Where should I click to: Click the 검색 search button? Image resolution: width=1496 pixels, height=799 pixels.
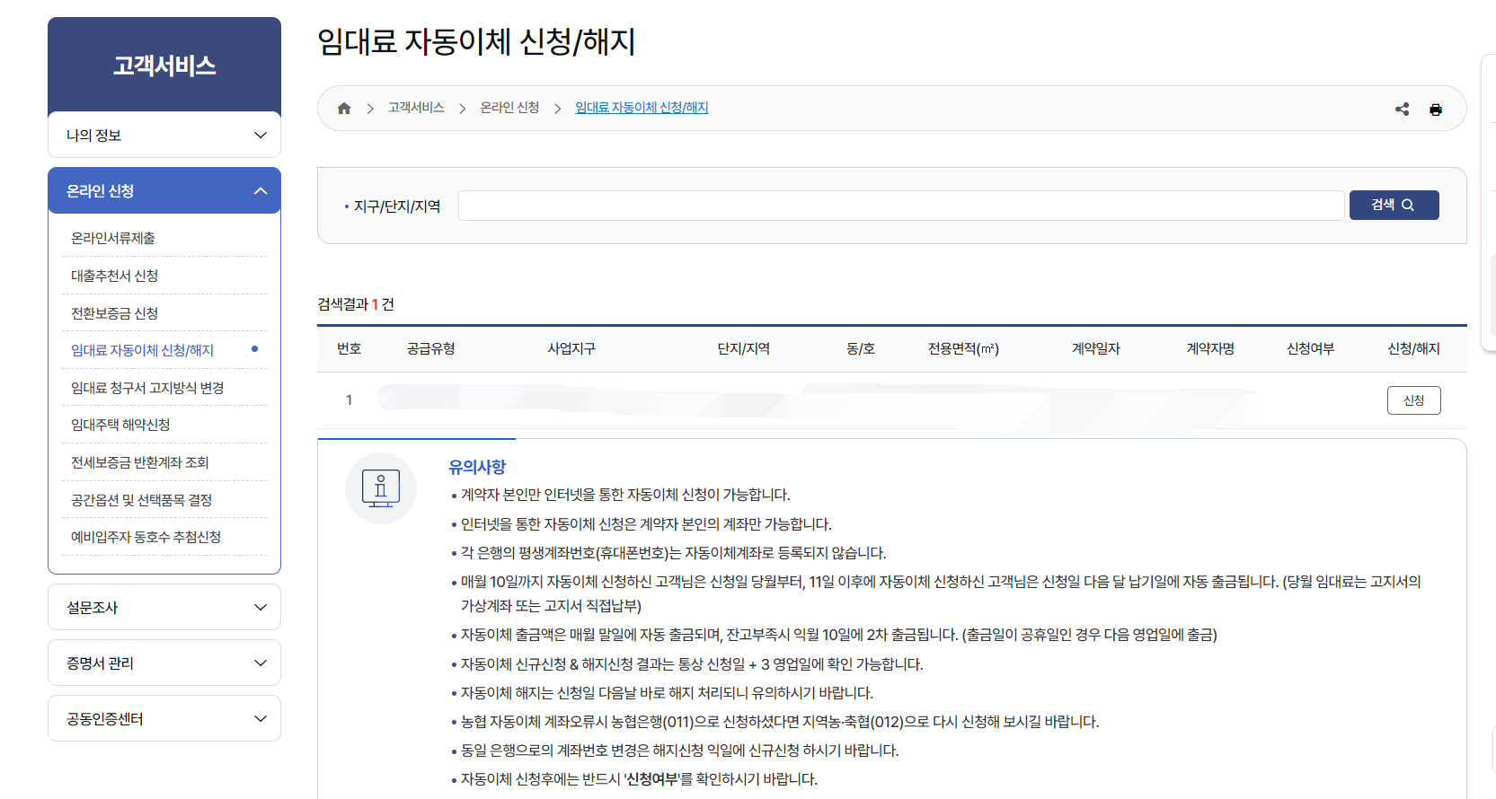(1394, 205)
